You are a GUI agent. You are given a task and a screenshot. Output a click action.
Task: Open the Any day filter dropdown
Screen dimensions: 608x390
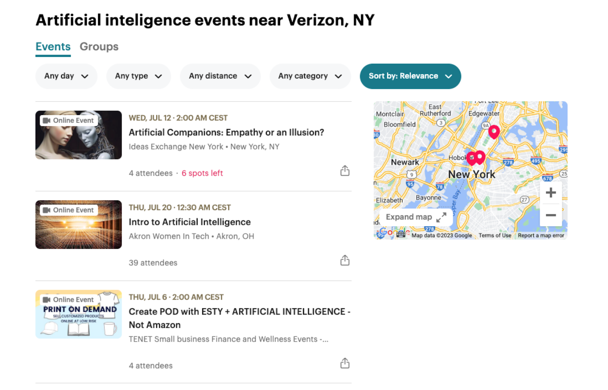point(66,76)
